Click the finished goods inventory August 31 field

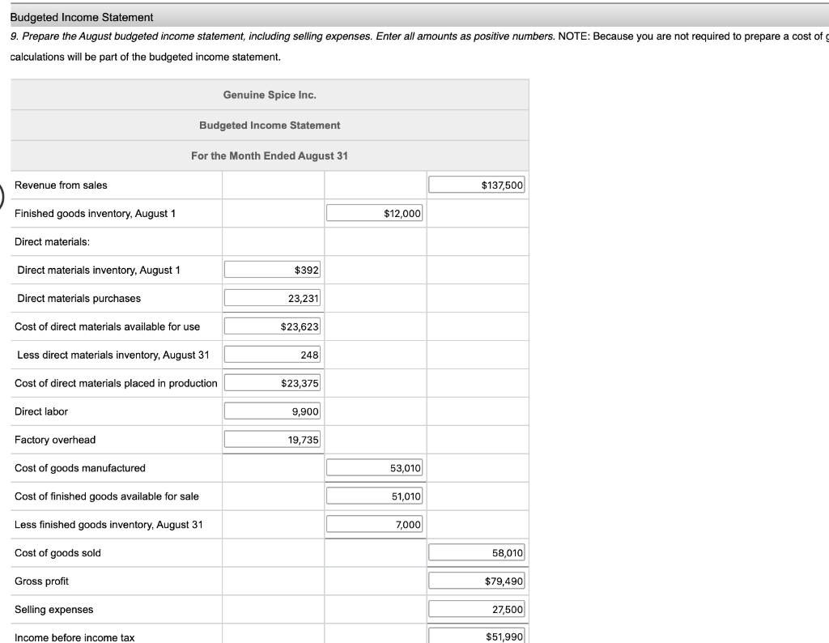coord(375,524)
